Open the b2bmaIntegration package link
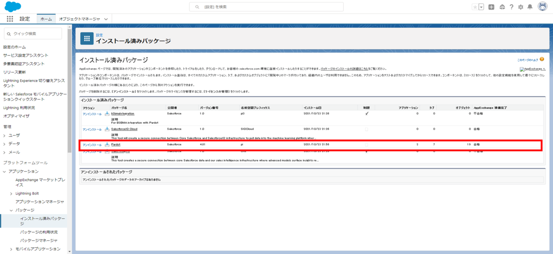Screen dimensions: 553x254 coord(123,113)
